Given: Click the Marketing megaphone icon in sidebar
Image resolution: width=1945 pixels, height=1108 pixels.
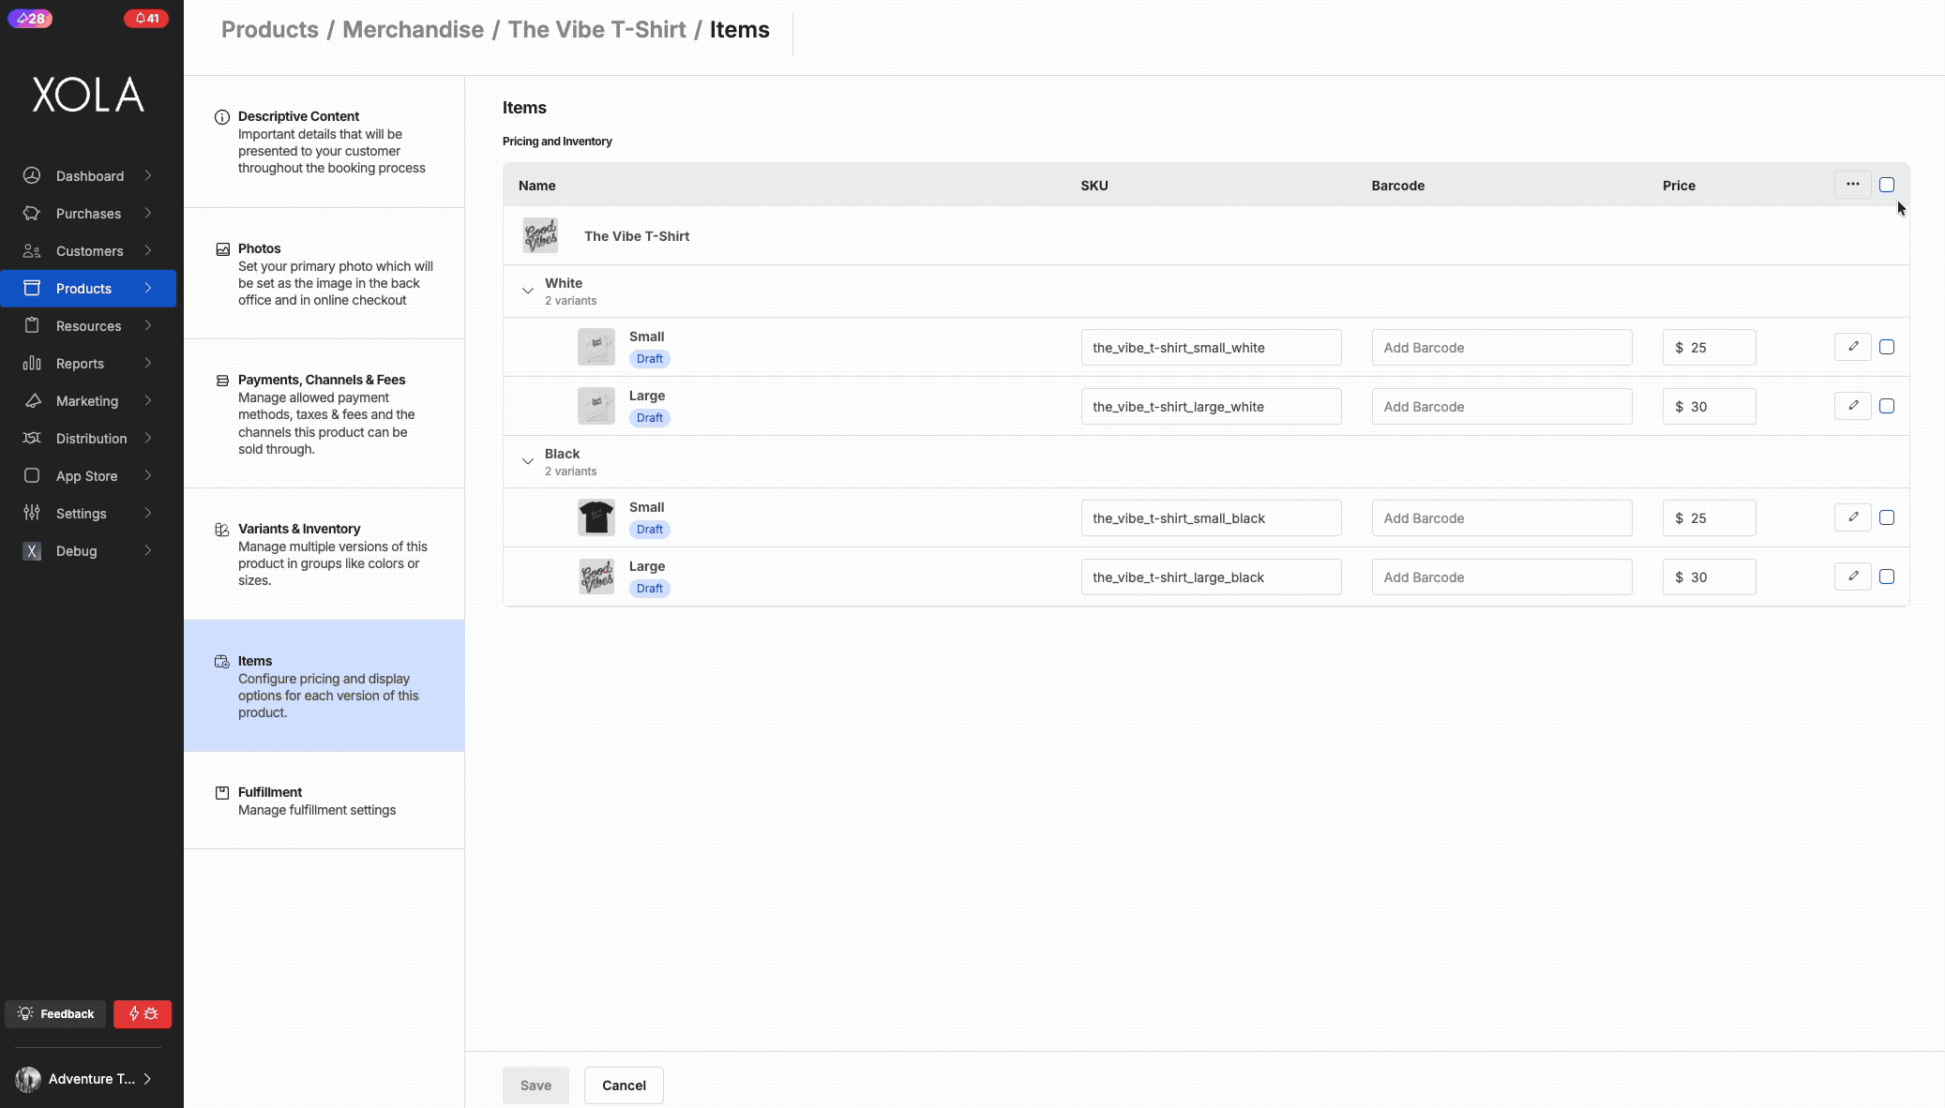Looking at the screenshot, I should (32, 400).
